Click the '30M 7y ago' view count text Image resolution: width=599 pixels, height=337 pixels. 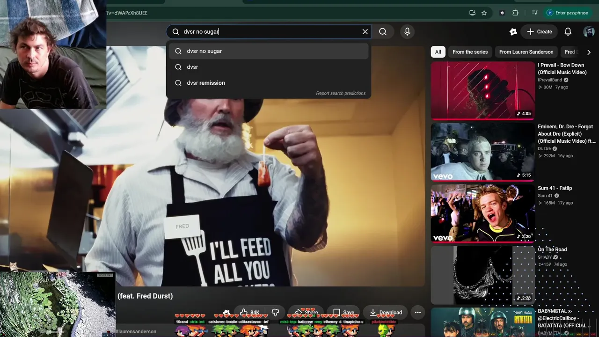[553, 87]
